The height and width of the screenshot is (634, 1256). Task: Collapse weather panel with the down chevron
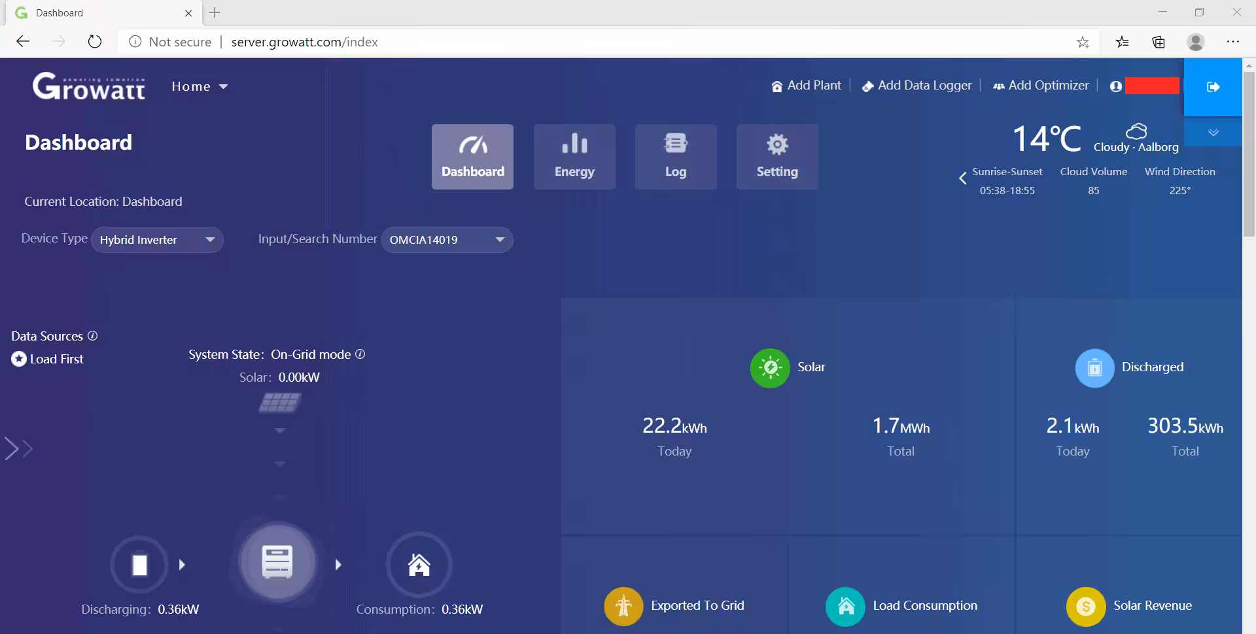point(1213,132)
